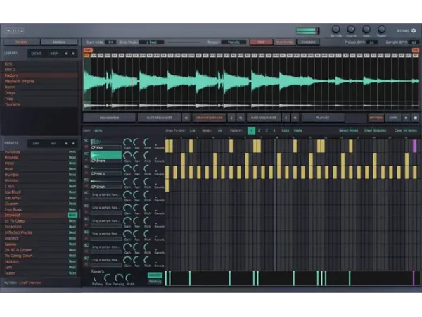Click Clear All Notes
The image size is (422, 317).
405,130
